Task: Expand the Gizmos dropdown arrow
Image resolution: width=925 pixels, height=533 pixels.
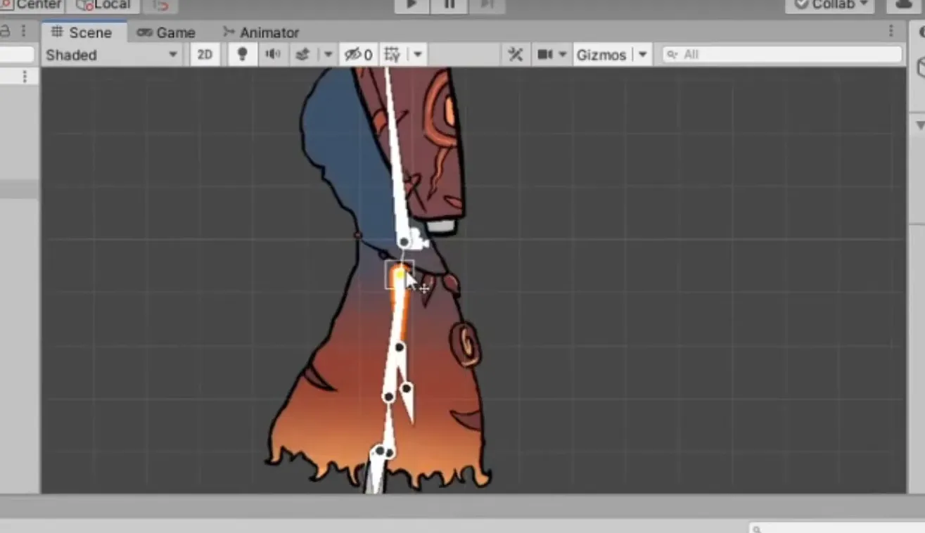Action: [642, 54]
